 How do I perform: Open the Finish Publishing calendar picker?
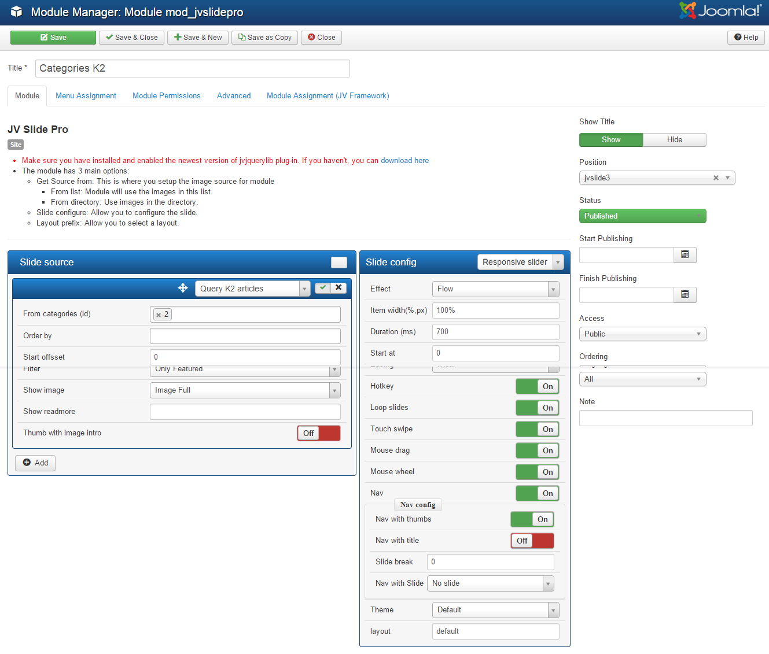pos(685,295)
